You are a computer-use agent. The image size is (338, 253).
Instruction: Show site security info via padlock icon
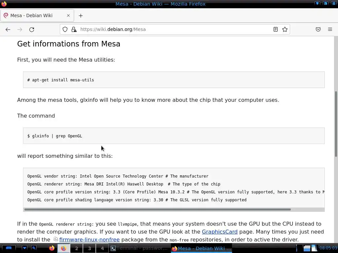point(74,29)
